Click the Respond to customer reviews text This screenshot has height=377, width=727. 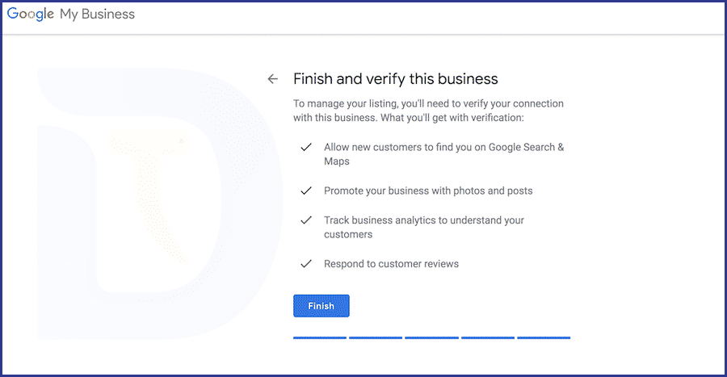pos(391,263)
